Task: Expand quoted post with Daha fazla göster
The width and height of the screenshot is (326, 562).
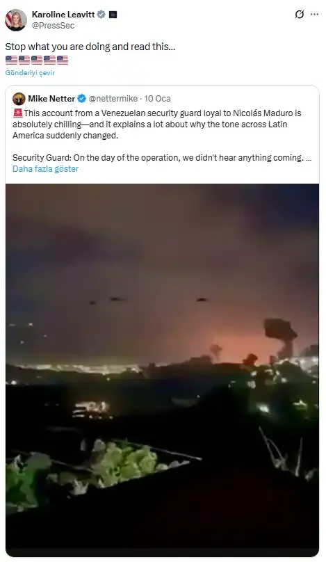Action: click(45, 169)
